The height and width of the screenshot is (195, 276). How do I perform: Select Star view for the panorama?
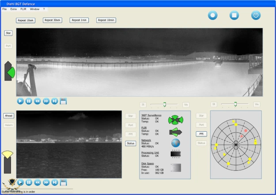[x=8, y=33]
